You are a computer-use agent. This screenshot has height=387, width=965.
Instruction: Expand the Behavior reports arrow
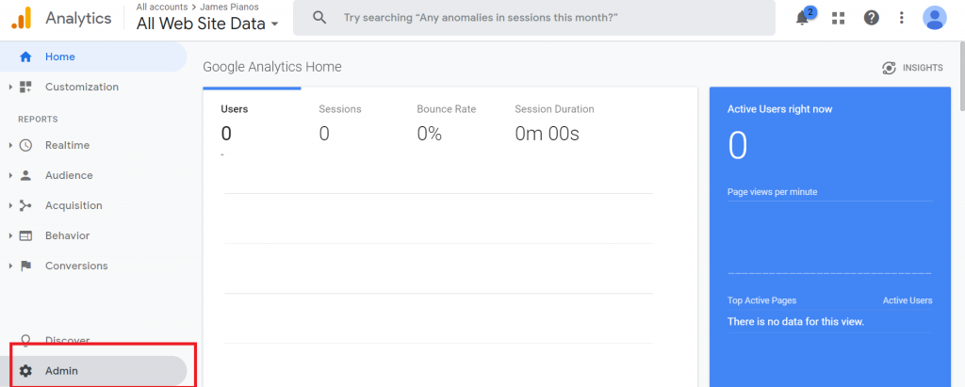tap(11, 235)
